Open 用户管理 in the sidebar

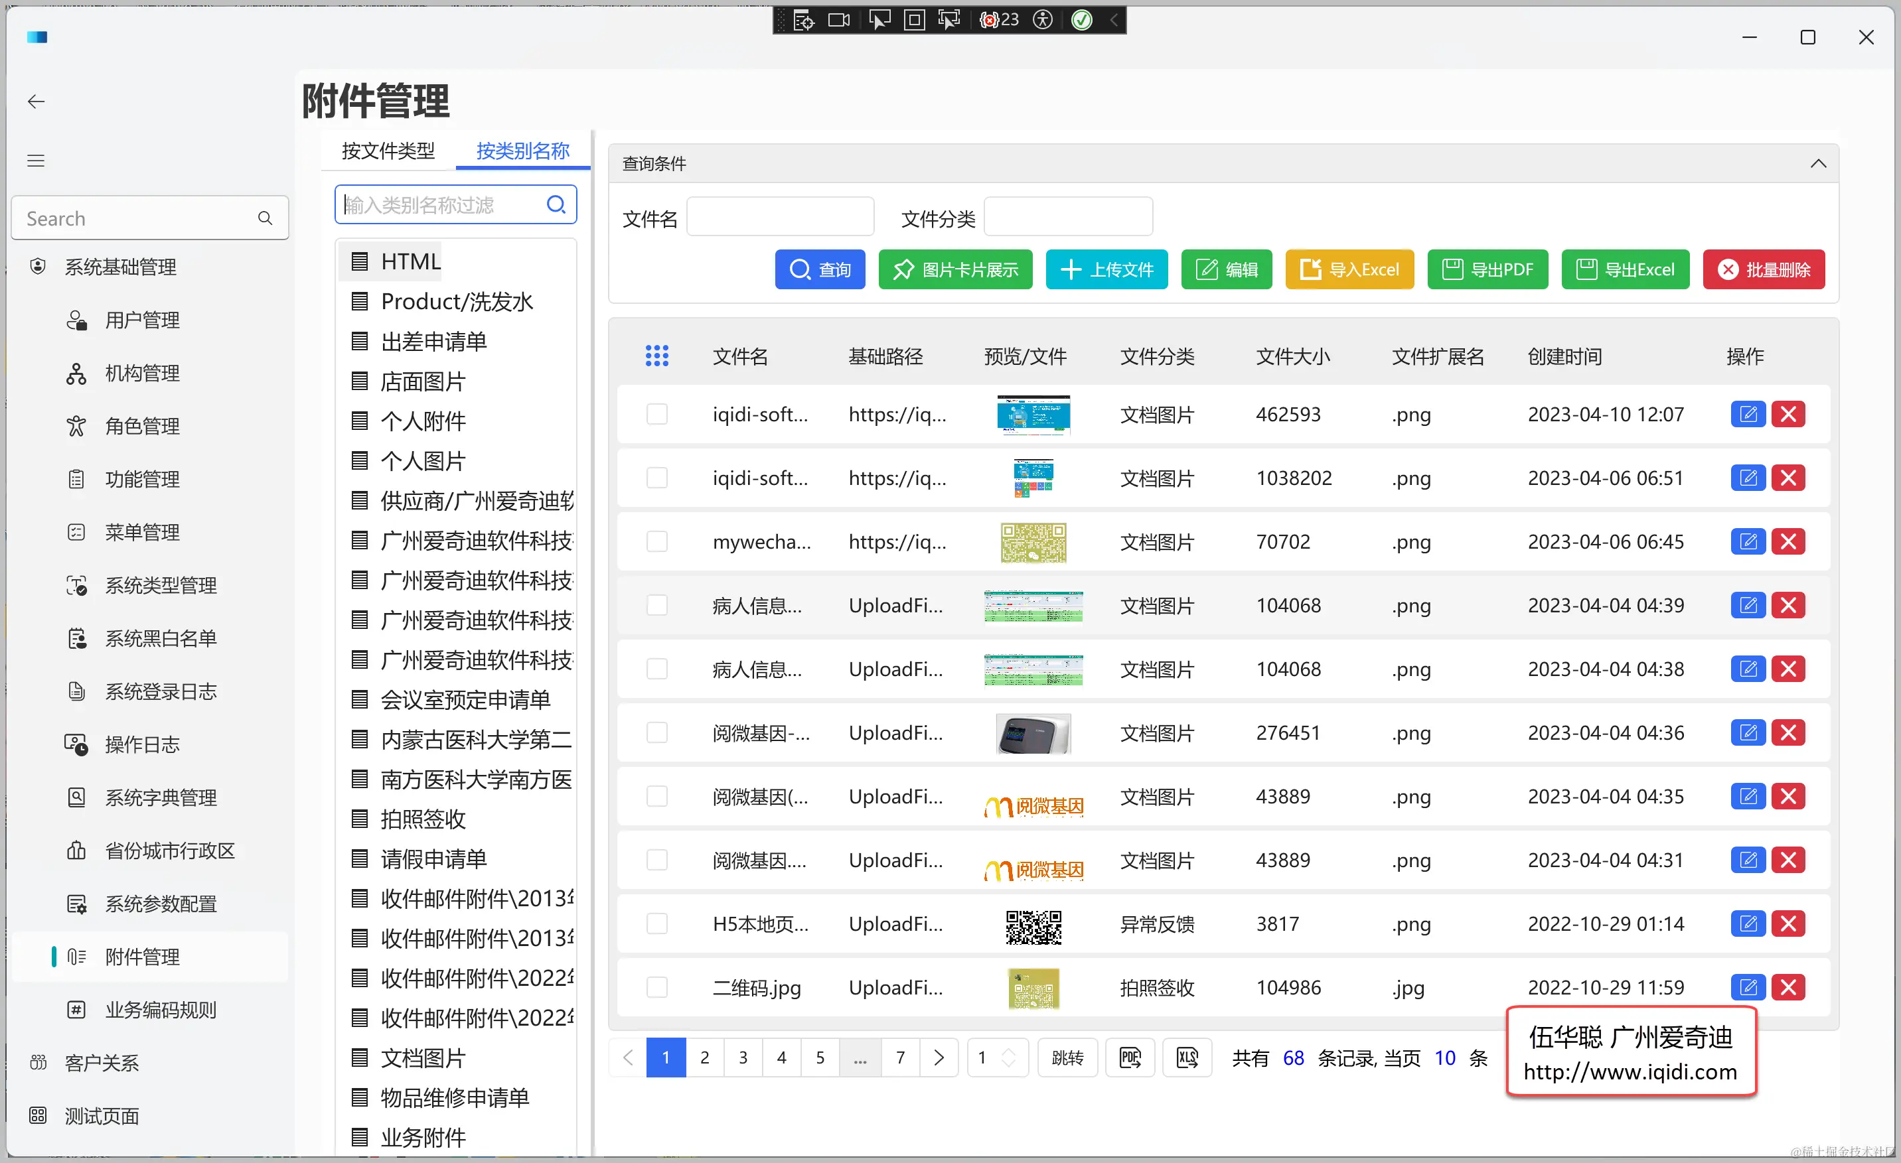142,320
